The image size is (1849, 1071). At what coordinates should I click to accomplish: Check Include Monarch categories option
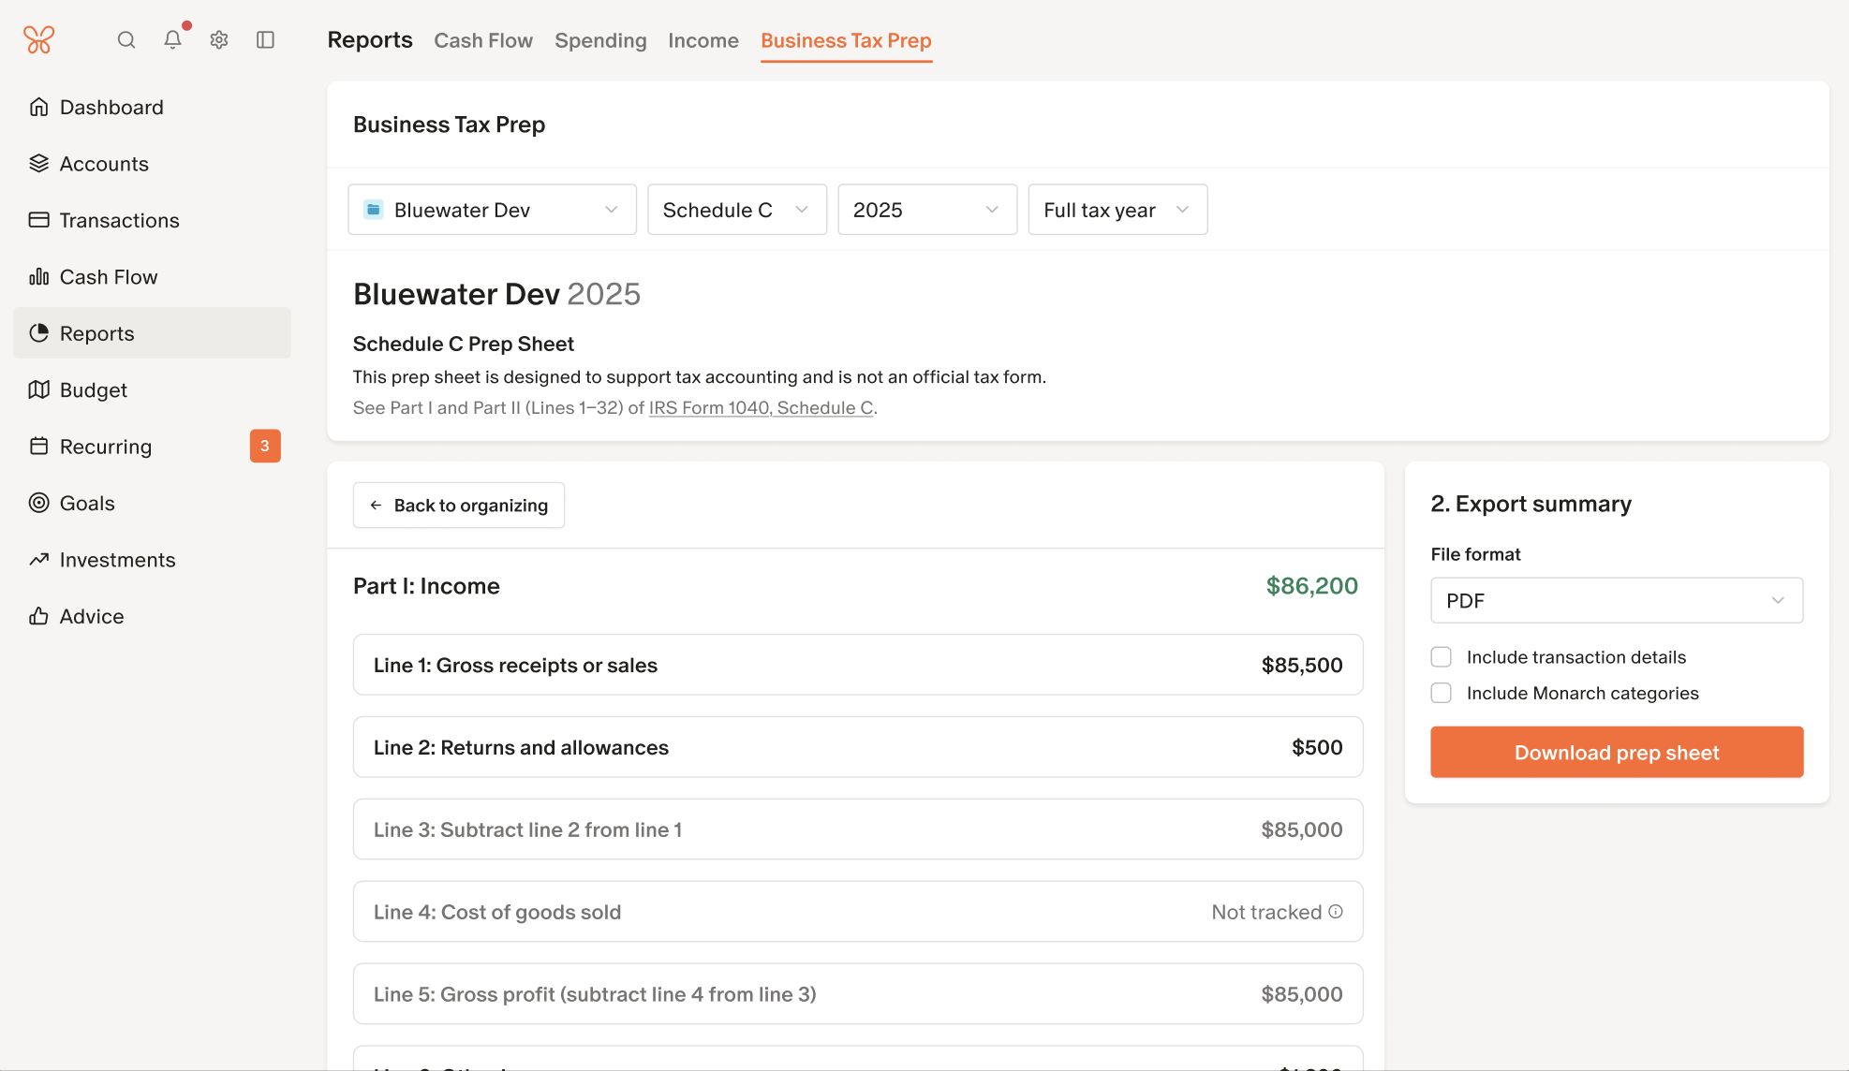1441,693
